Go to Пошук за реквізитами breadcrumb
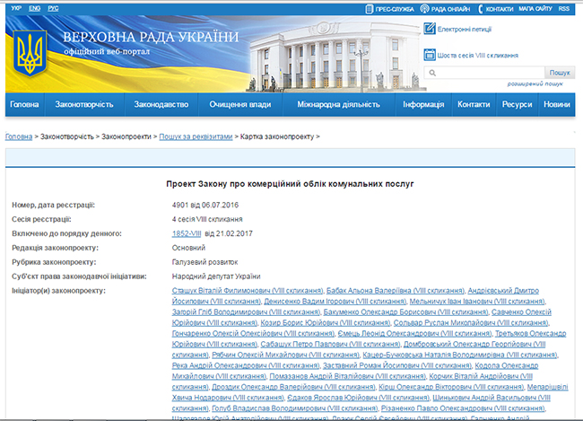 click(x=197, y=136)
